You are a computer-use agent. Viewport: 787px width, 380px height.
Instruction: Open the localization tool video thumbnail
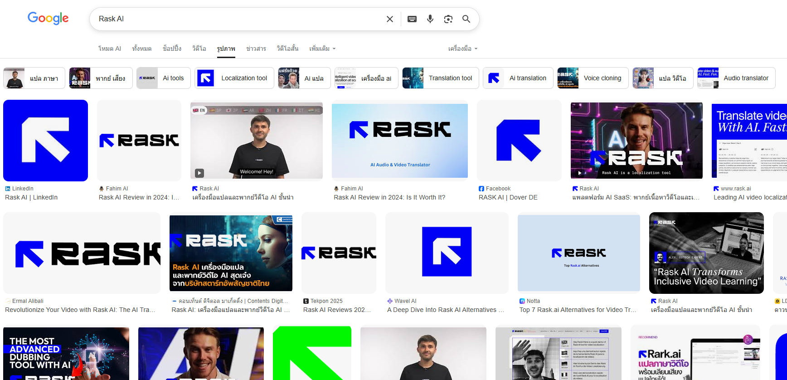pyautogui.click(x=636, y=141)
